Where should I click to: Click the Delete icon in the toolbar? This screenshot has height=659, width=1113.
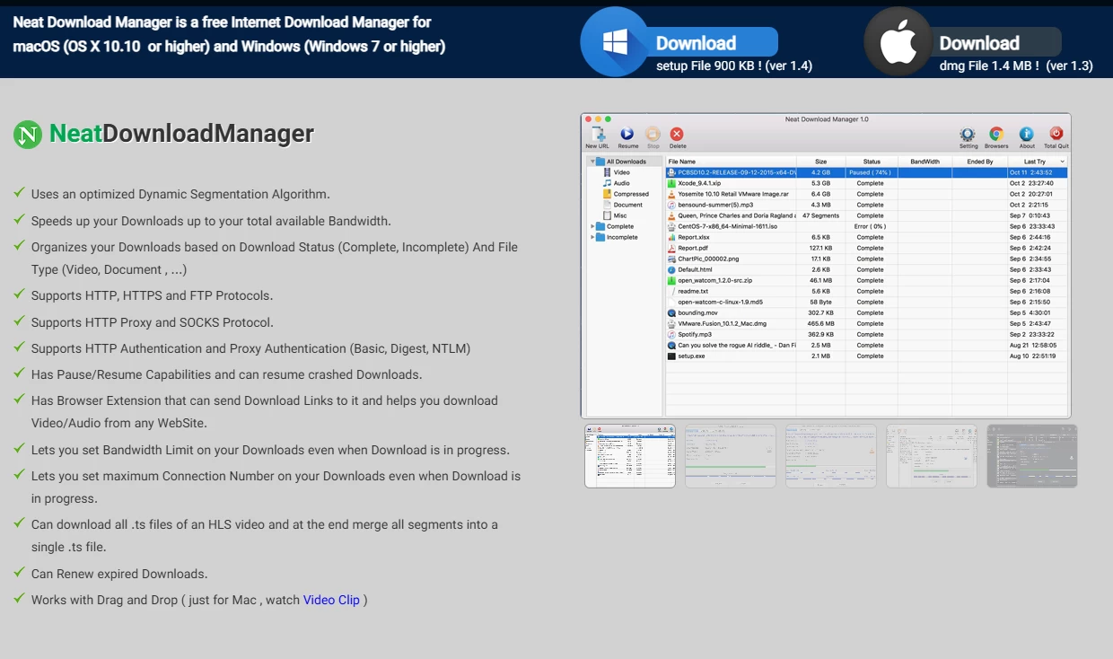pos(678,133)
